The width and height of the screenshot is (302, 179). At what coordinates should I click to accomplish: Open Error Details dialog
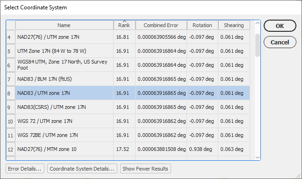(x=25, y=169)
